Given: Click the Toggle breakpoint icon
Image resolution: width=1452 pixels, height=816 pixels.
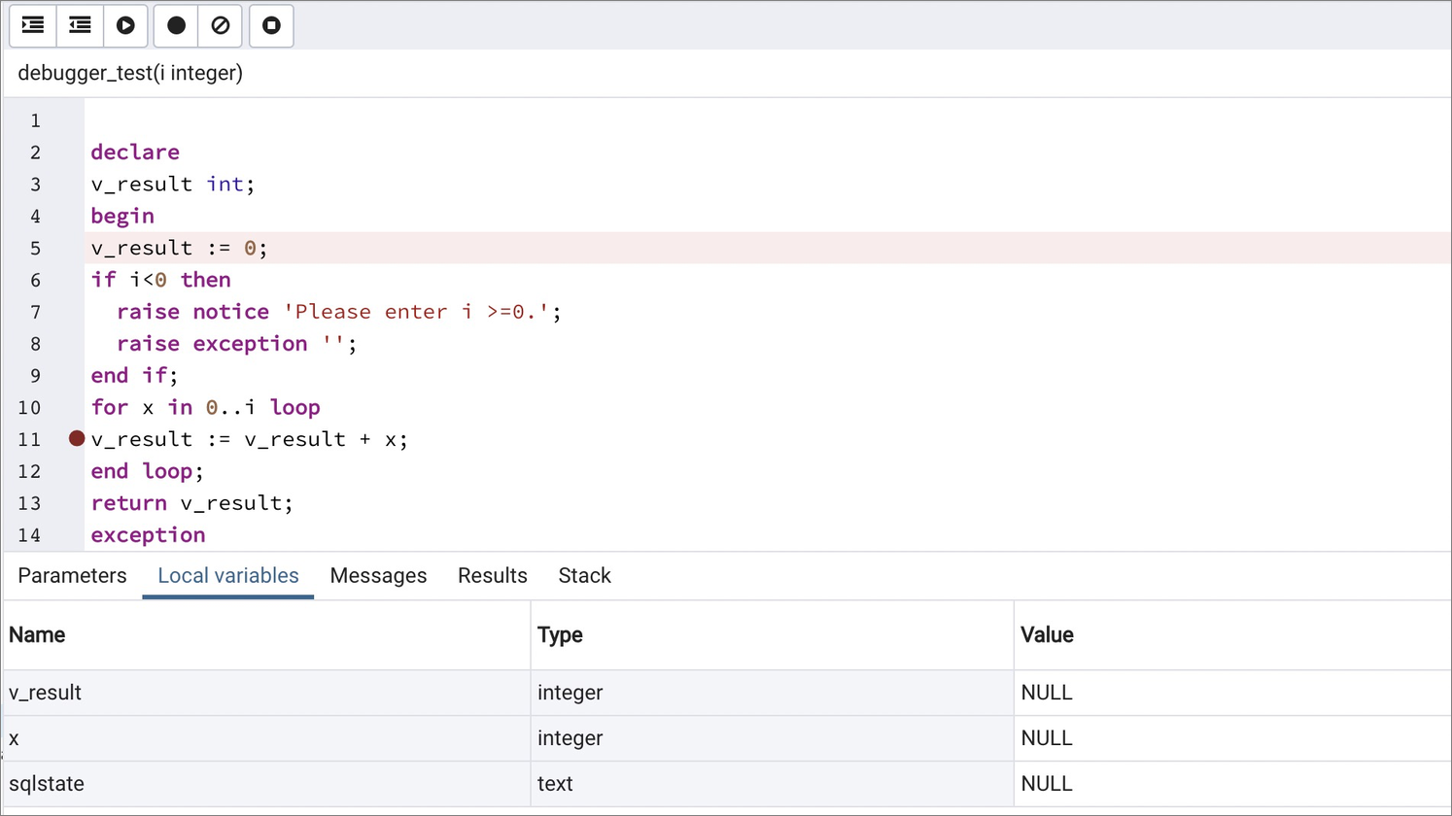Looking at the screenshot, I should coord(175,26).
